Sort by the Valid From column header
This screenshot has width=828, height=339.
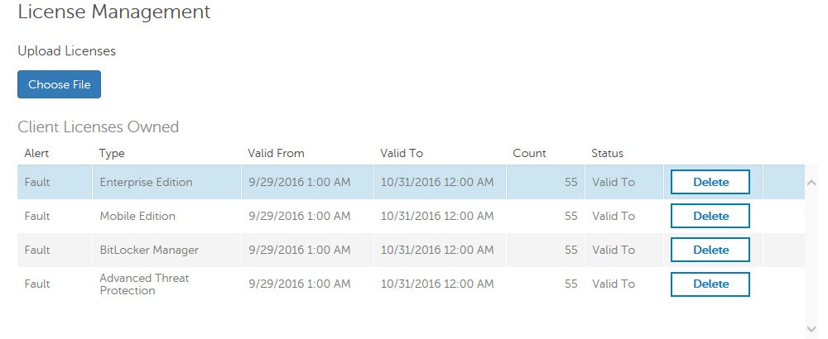tap(276, 153)
